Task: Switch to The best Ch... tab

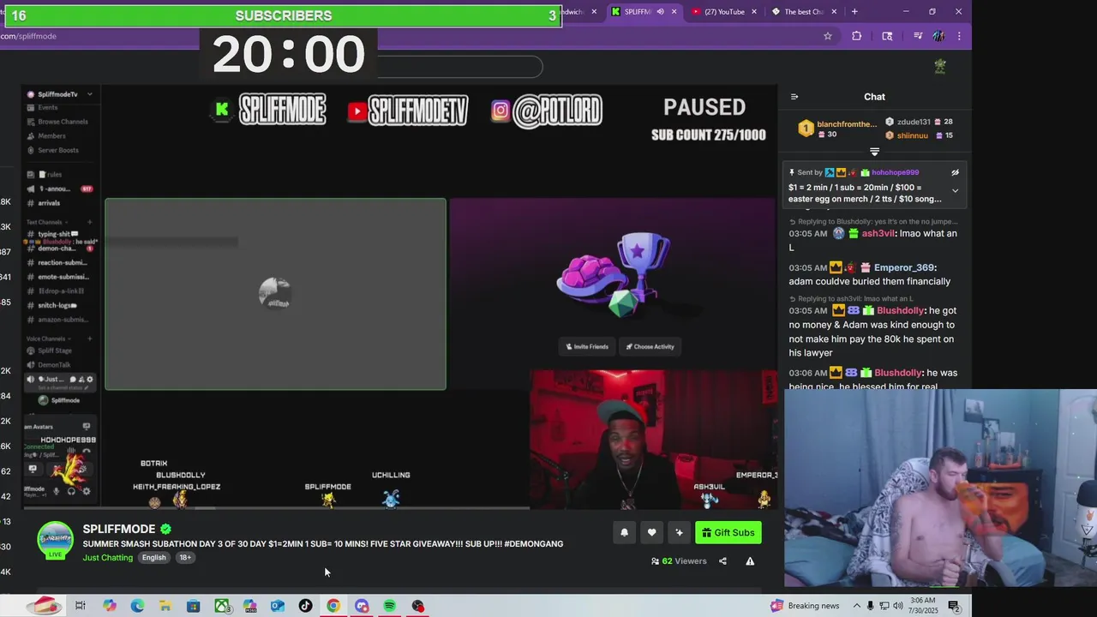Action: point(803,12)
